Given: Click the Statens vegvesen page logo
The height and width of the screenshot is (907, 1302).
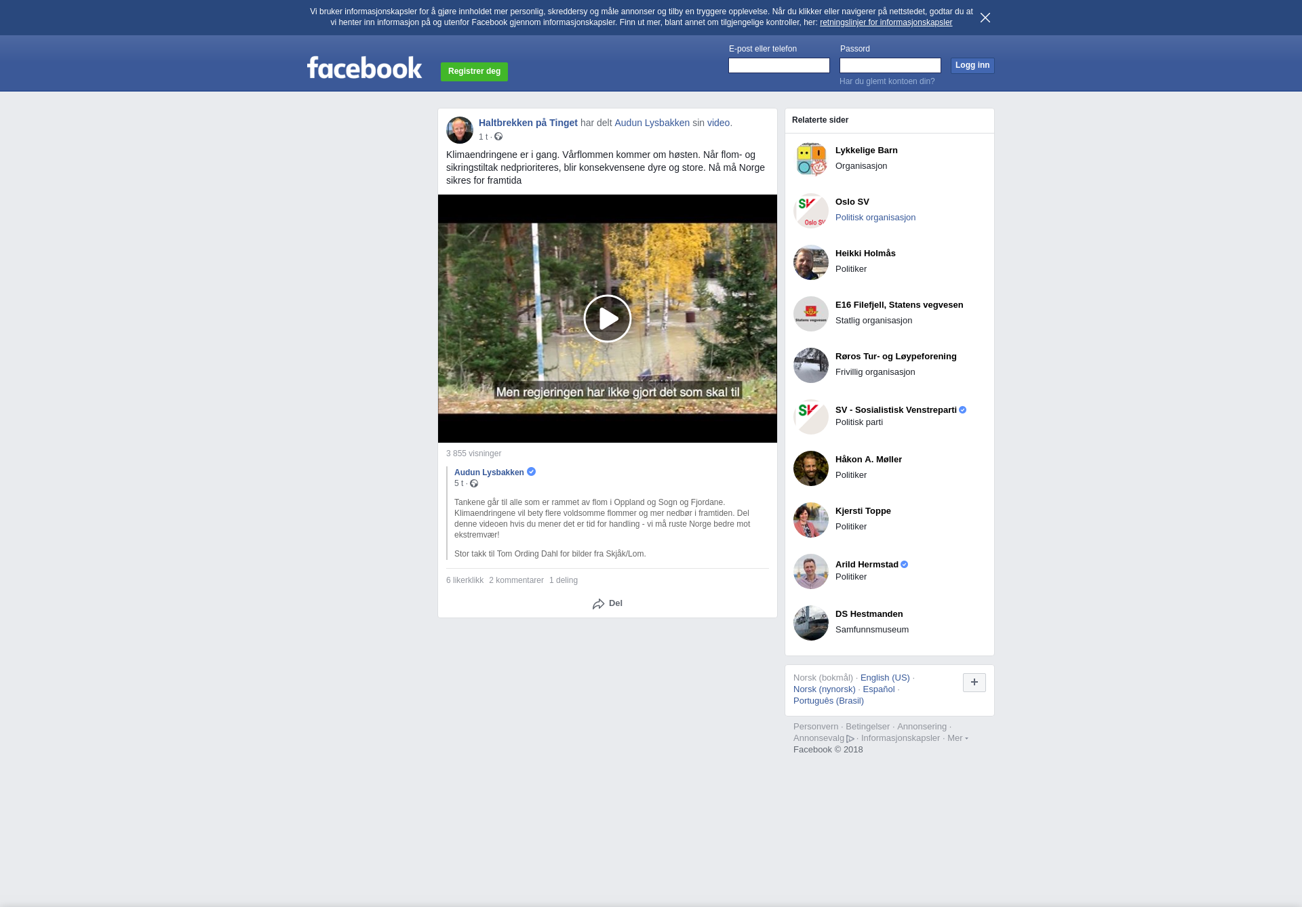Looking at the screenshot, I should pyautogui.click(x=810, y=314).
